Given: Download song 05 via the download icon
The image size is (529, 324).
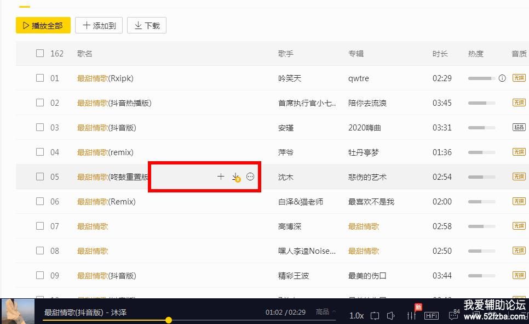Looking at the screenshot, I should [x=236, y=177].
